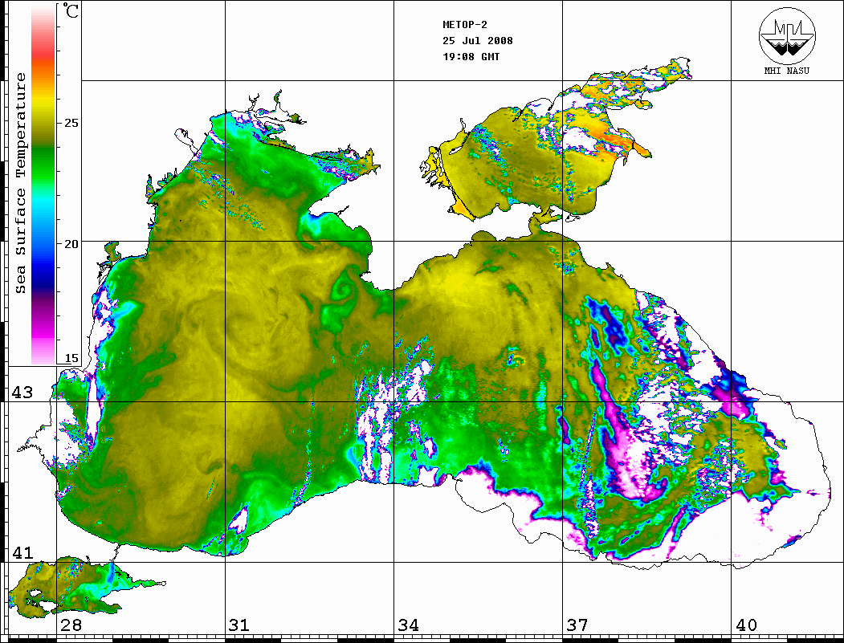Pick the orange-red part of the temperature color bar
This screenshot has width=844, height=643.
[43, 64]
